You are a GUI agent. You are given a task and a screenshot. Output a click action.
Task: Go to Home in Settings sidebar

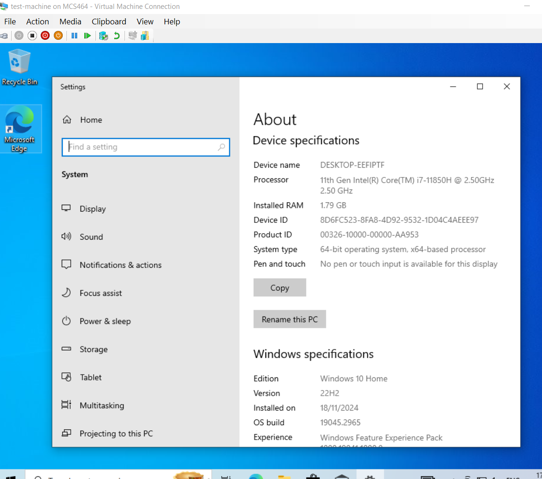(x=90, y=120)
